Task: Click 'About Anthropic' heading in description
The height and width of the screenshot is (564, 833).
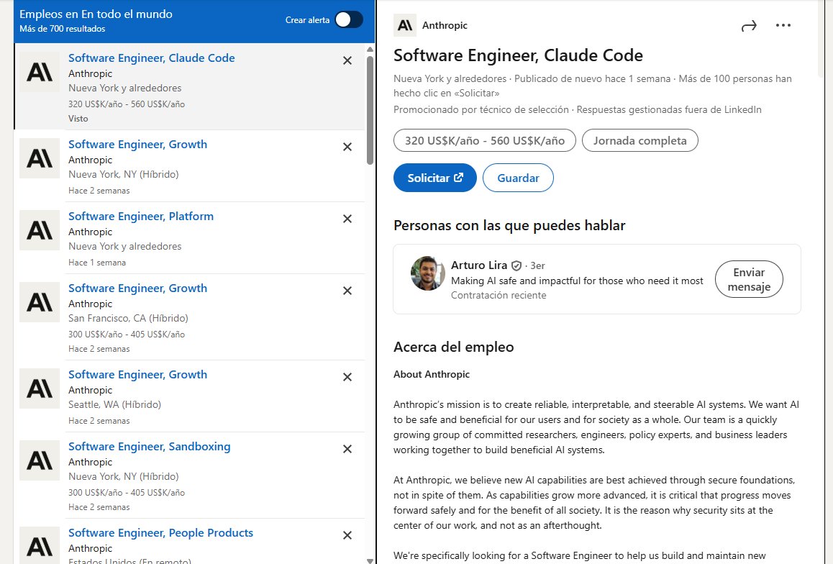Action: (x=432, y=374)
